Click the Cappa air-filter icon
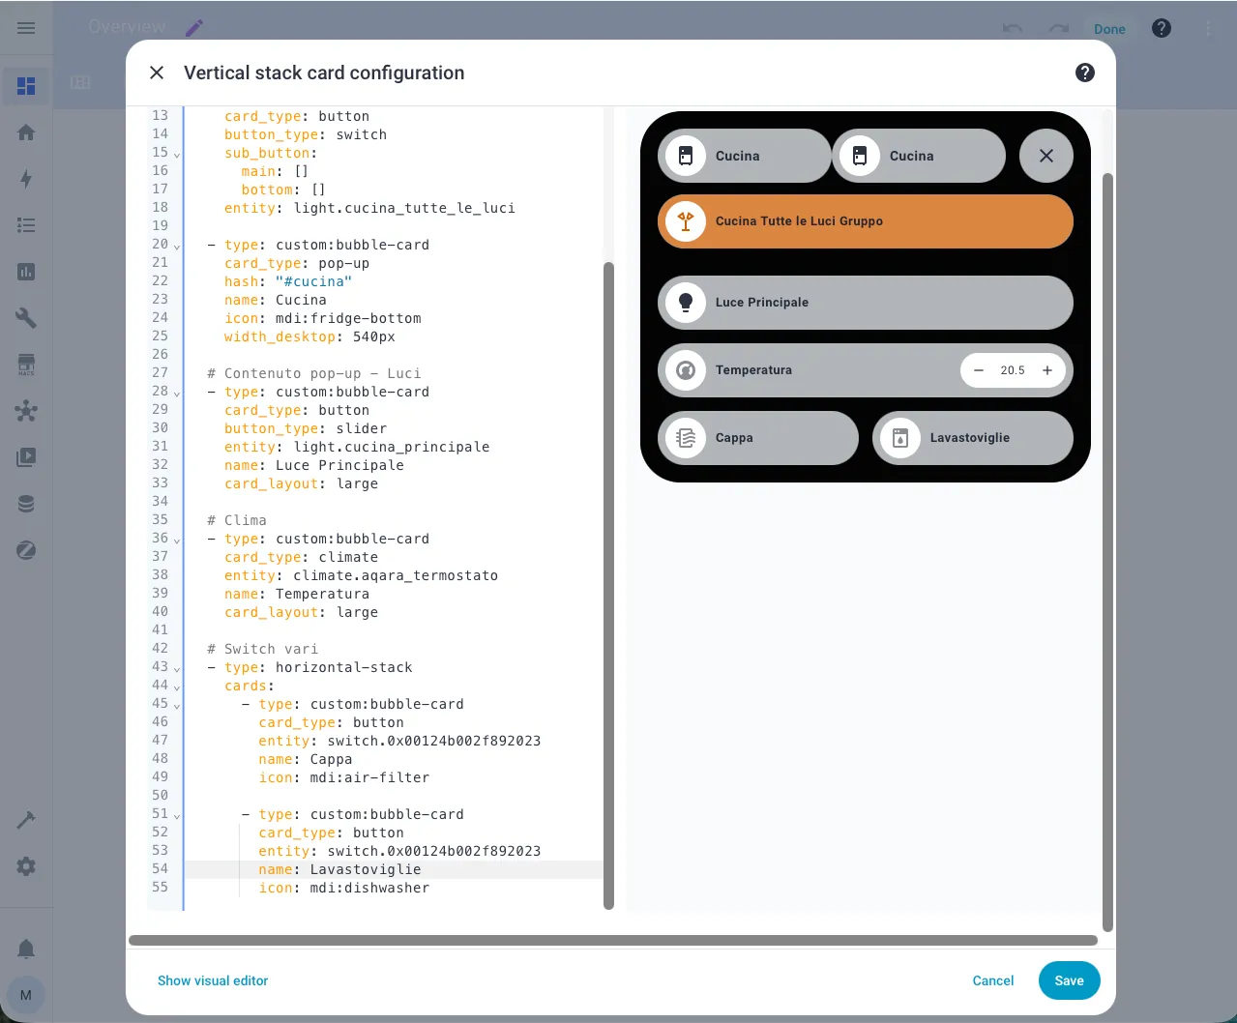 (x=686, y=438)
